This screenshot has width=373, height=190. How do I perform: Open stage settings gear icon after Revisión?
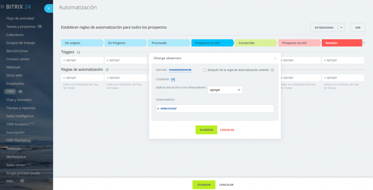point(364,43)
